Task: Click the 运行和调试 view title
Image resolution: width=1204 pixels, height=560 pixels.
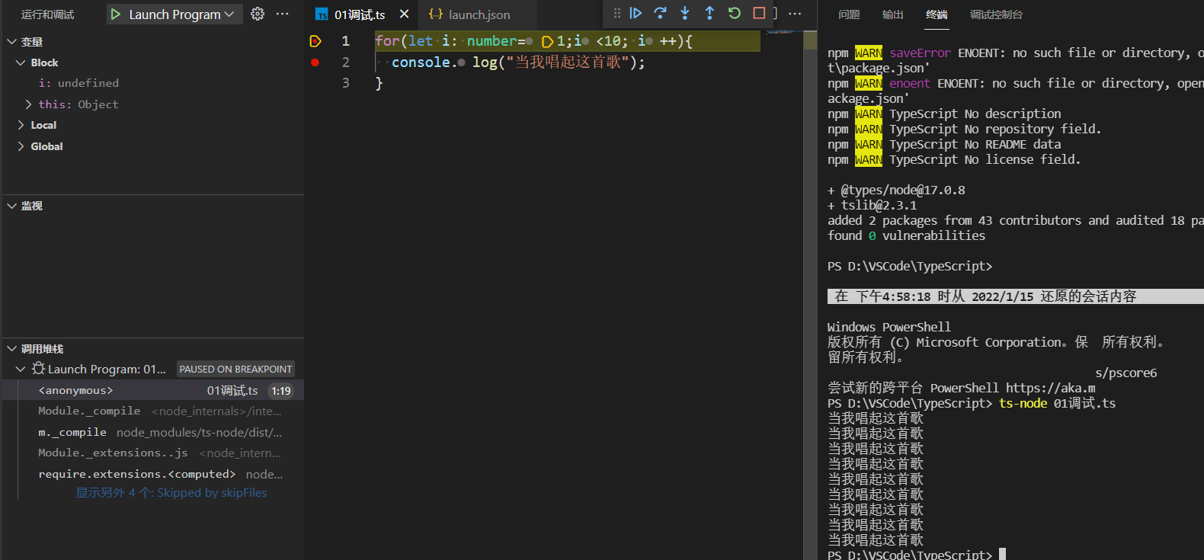Action: click(47, 14)
